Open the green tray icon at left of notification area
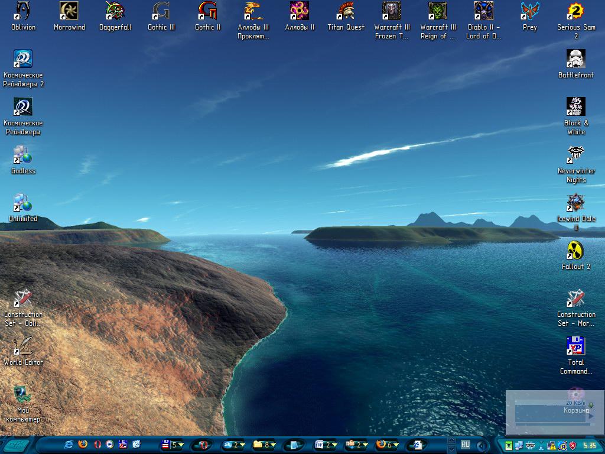 (x=509, y=446)
